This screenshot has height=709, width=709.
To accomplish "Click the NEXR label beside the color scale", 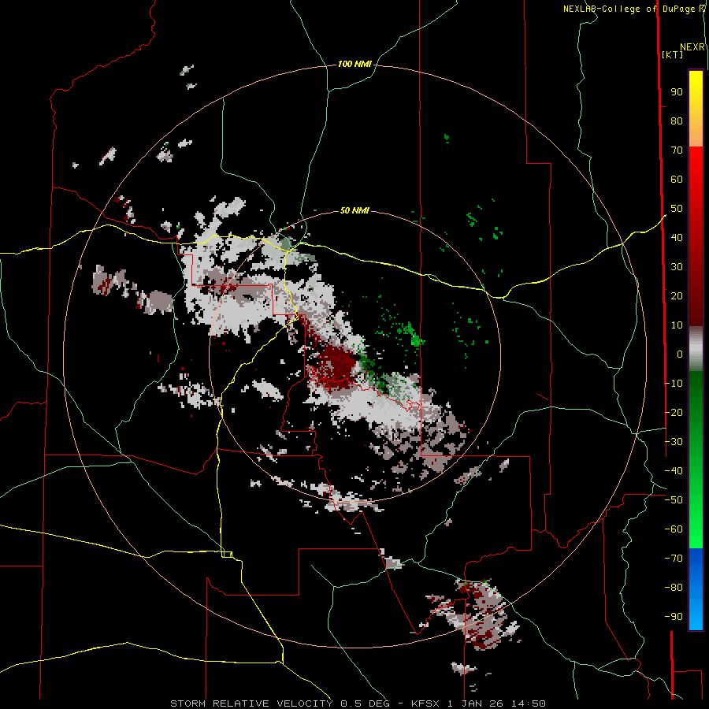I will click(692, 47).
